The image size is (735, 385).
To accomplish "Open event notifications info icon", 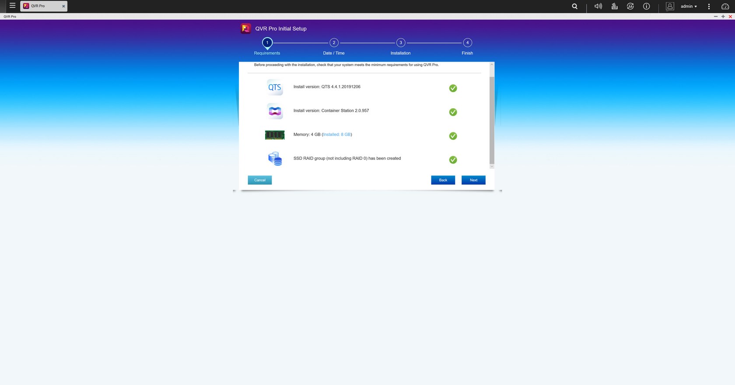I will pyautogui.click(x=646, y=6).
